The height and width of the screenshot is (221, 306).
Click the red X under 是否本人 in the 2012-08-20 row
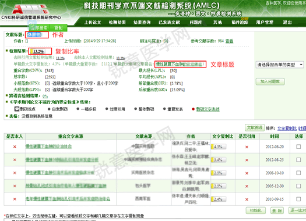coord(15,147)
